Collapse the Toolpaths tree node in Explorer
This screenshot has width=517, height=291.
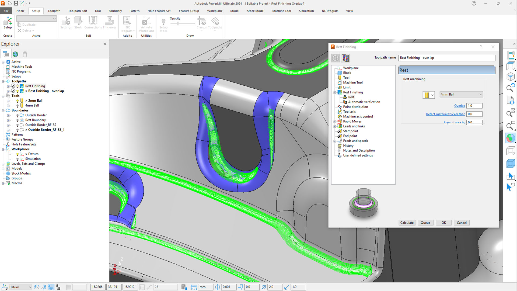click(x=3, y=81)
